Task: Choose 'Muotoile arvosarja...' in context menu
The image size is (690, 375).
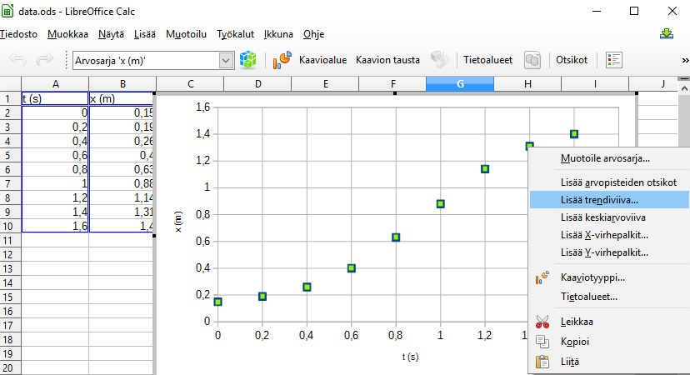Action: pyautogui.click(x=605, y=158)
